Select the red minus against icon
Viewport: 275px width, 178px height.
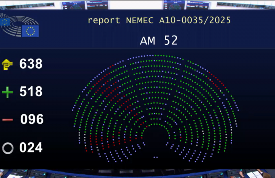tap(8, 120)
